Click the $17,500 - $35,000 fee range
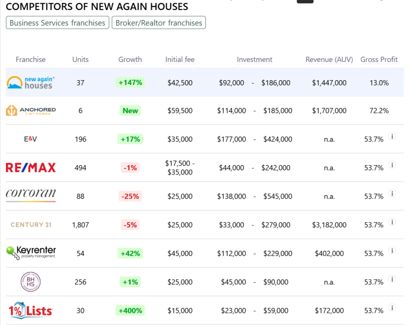Viewport: 409px width, 325px height. (x=180, y=168)
